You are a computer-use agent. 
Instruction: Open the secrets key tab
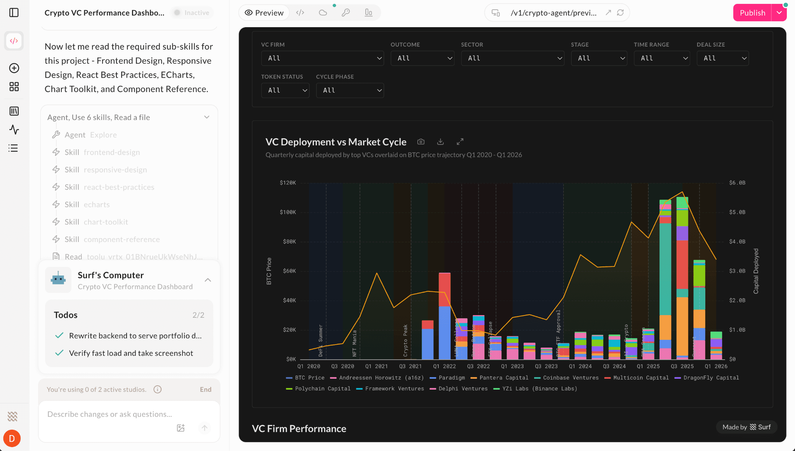point(346,13)
